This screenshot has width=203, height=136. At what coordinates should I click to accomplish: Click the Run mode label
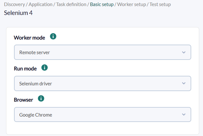[25, 69]
